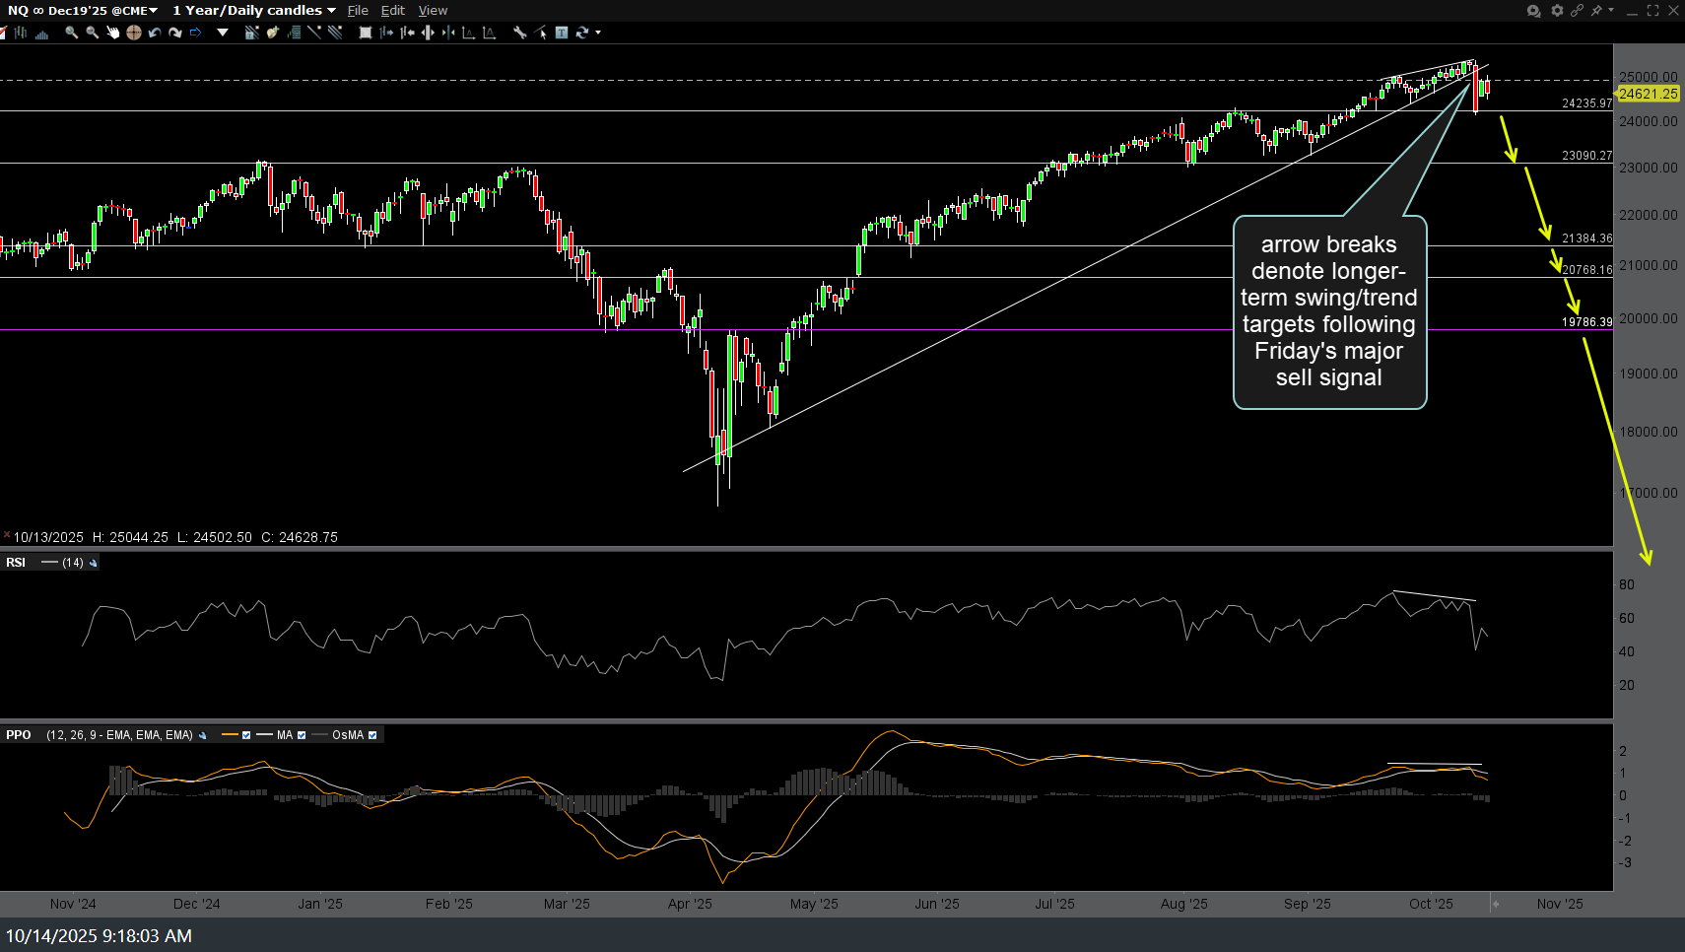This screenshot has height=952, width=1685.
Task: Click the 24621.25 current price label
Action: pyautogui.click(x=1648, y=94)
